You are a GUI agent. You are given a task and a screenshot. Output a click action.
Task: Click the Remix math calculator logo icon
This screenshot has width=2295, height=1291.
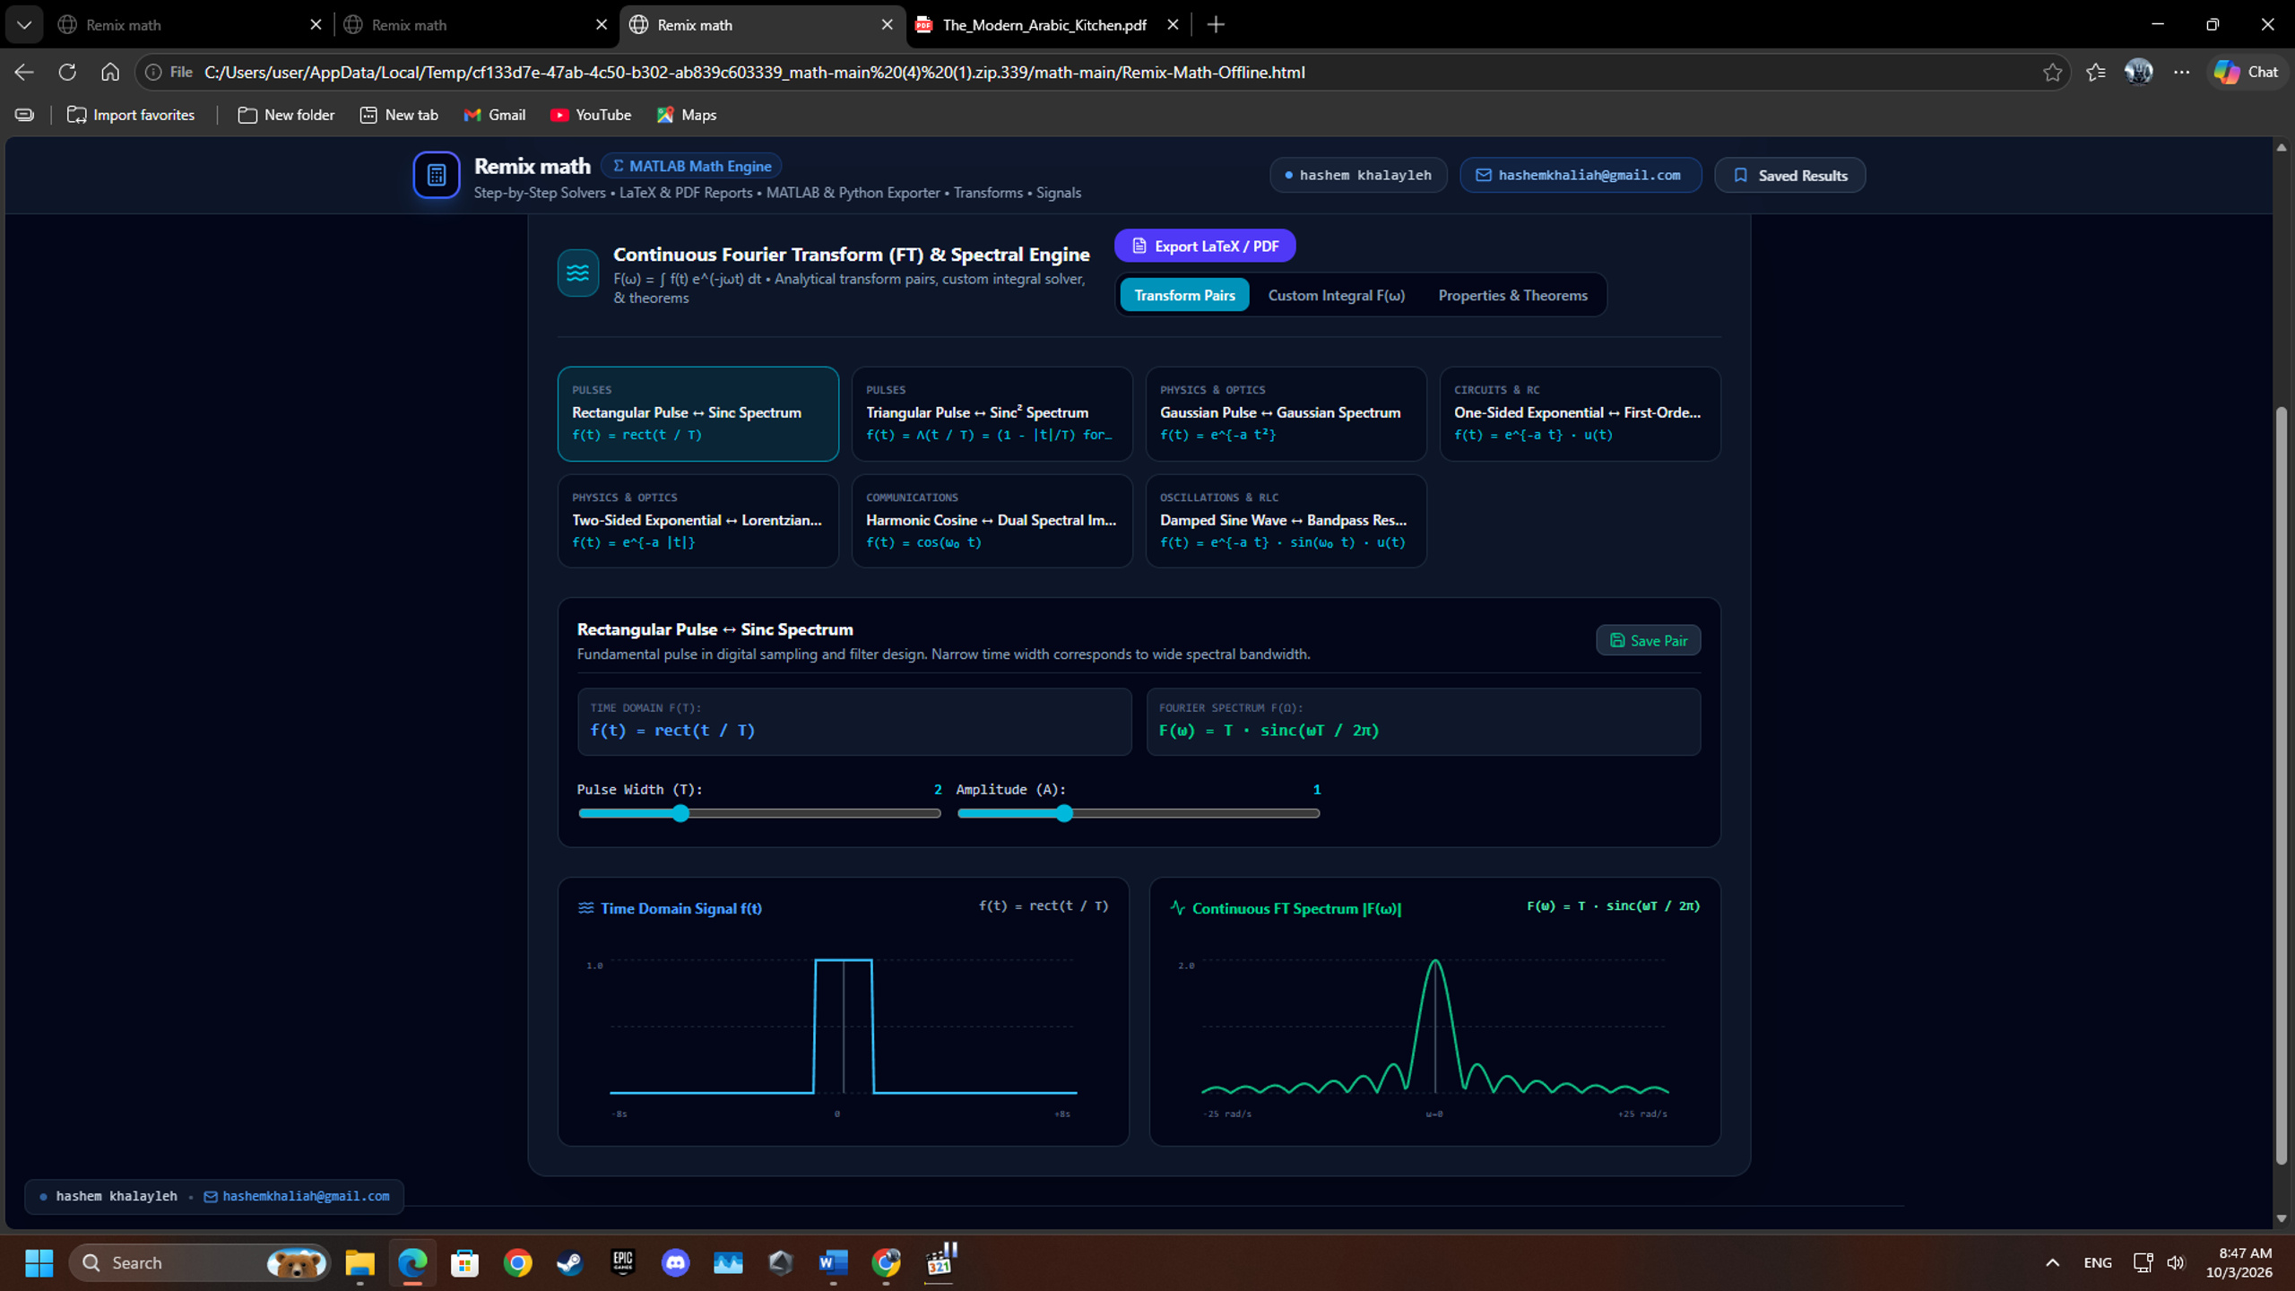(437, 175)
